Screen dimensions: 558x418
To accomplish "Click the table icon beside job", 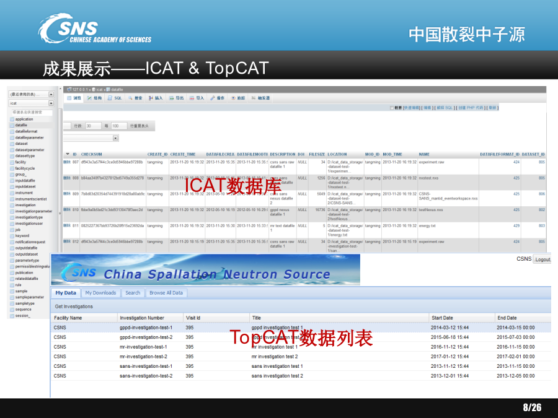I will [12, 230].
